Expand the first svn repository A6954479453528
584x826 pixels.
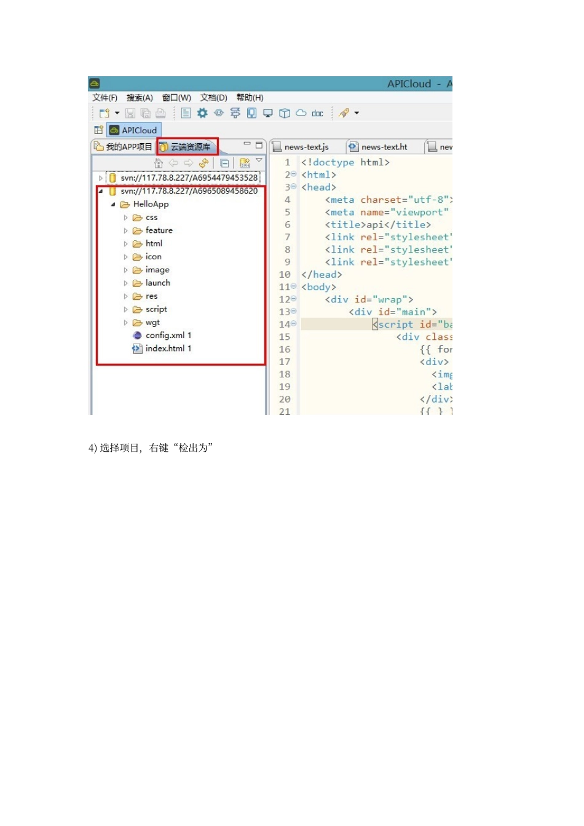click(101, 178)
